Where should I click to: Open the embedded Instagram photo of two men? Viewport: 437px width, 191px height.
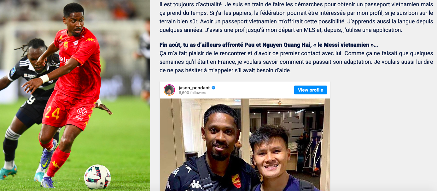[x=245, y=145]
